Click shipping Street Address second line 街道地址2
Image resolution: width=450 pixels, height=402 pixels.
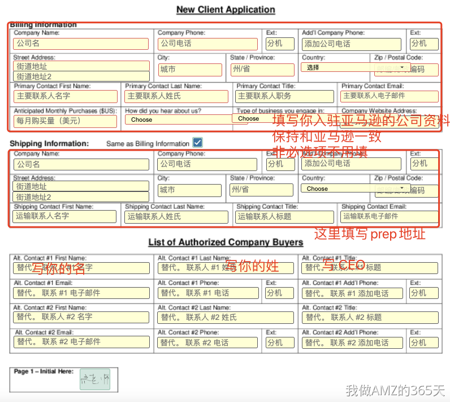81,197
